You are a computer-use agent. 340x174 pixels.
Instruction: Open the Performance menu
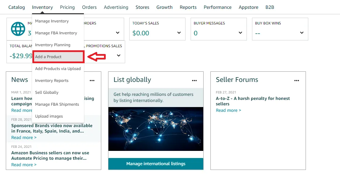coord(218,7)
